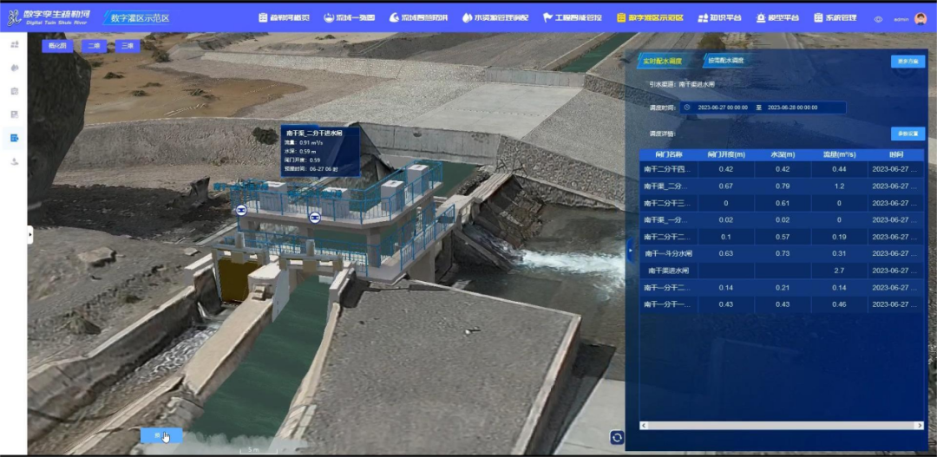
Task: Click the 参数设置 button
Action: pyautogui.click(x=908, y=134)
